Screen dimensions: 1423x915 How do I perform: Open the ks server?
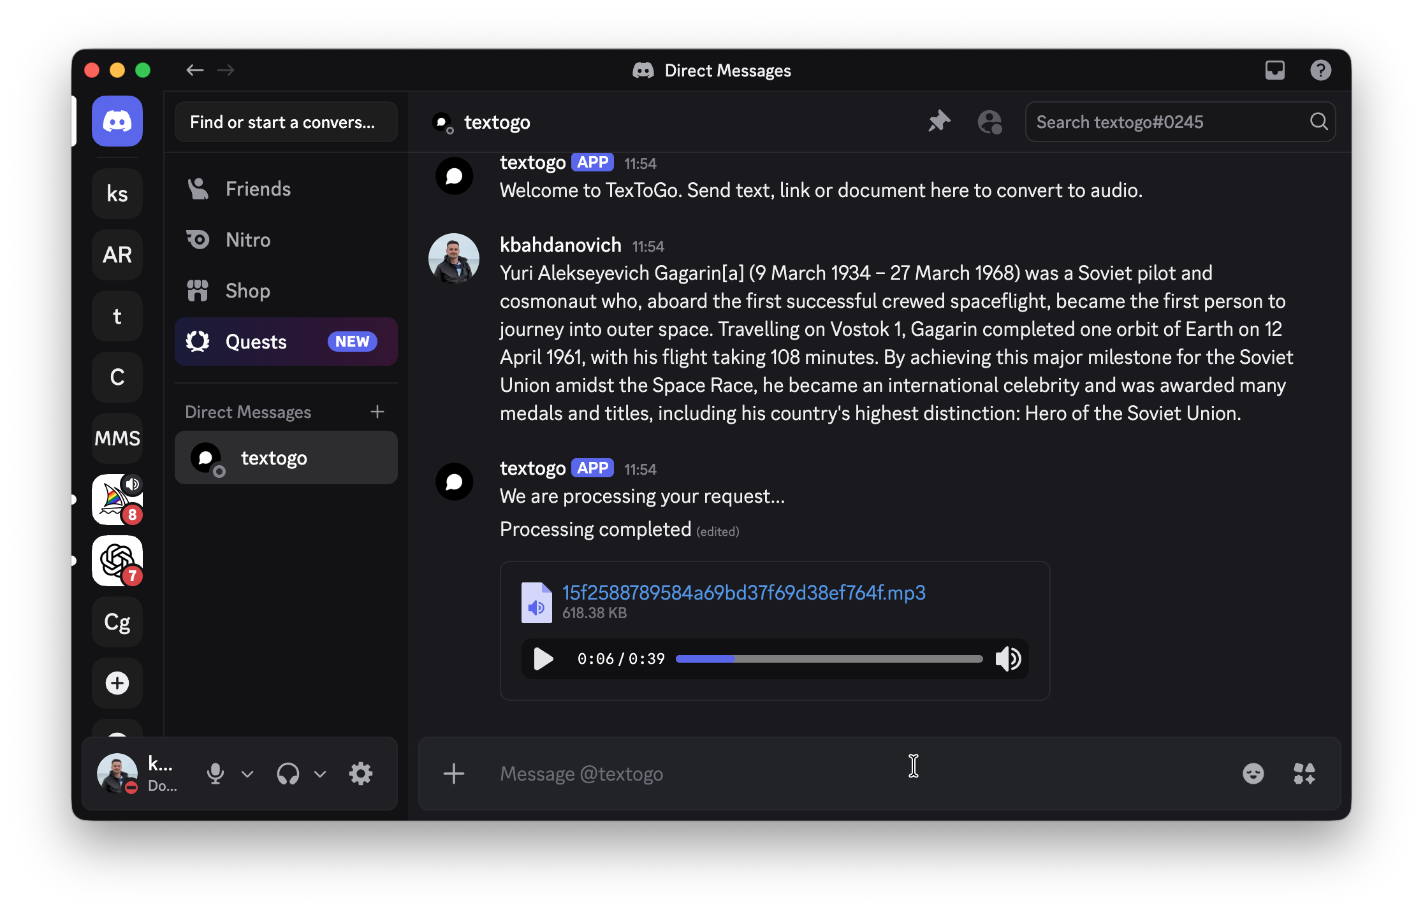tap(117, 194)
